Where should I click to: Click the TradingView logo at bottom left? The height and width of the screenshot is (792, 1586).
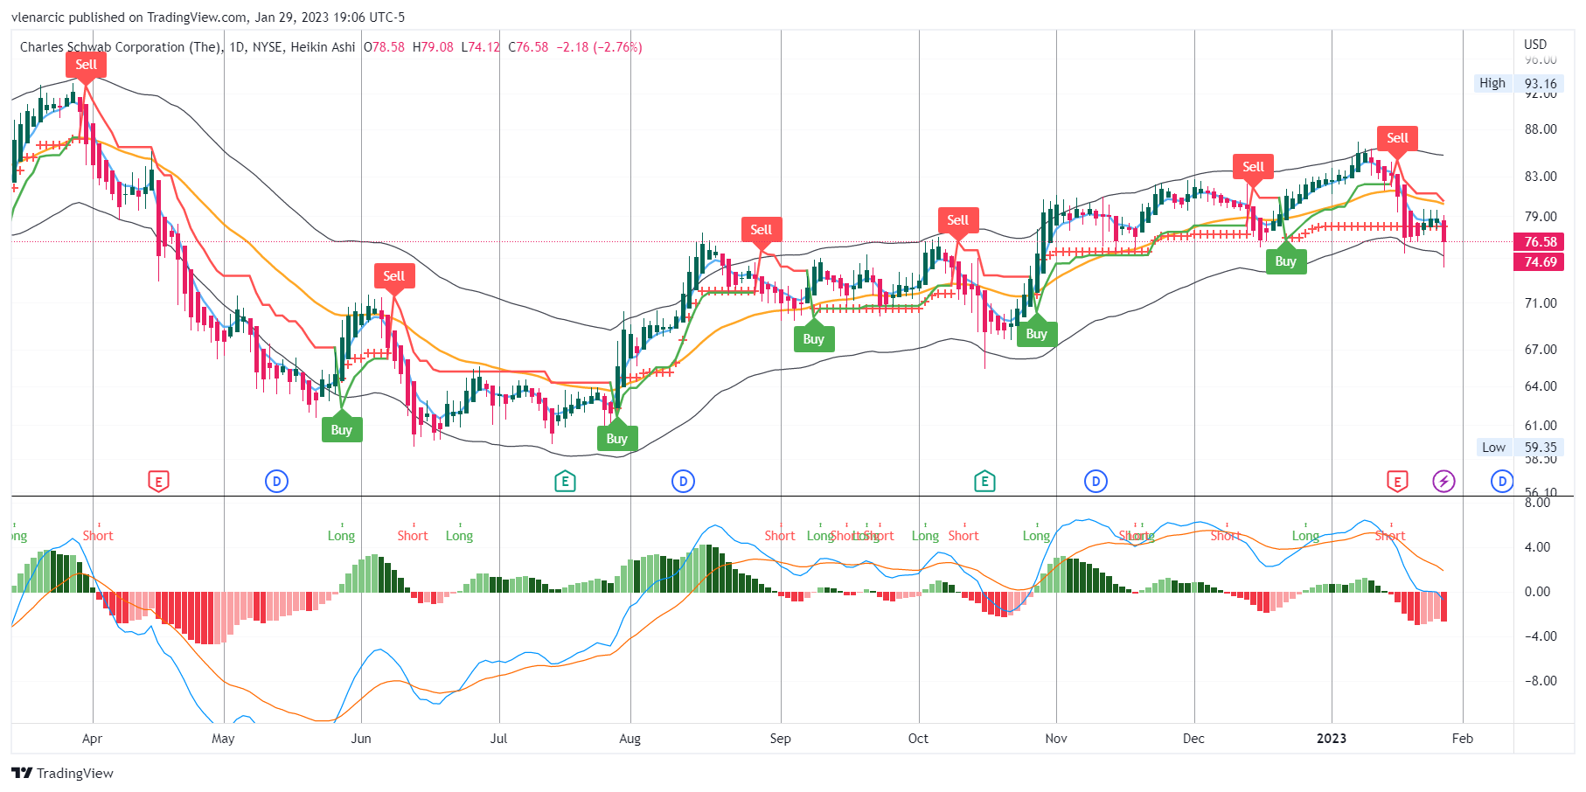coord(63,773)
